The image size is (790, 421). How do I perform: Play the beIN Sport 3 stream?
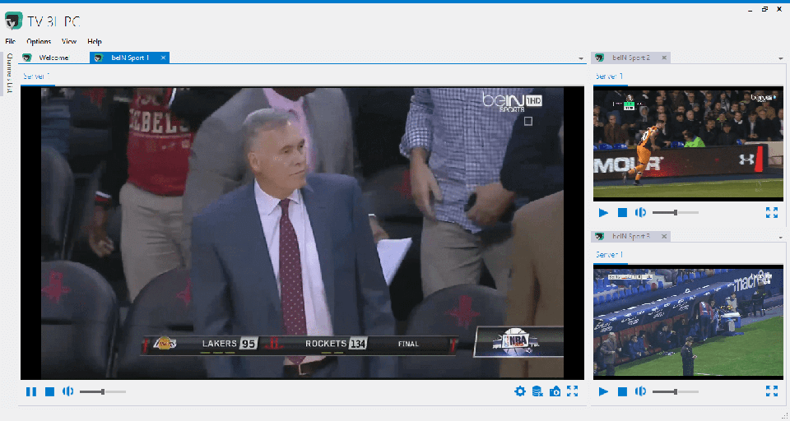coord(603,391)
